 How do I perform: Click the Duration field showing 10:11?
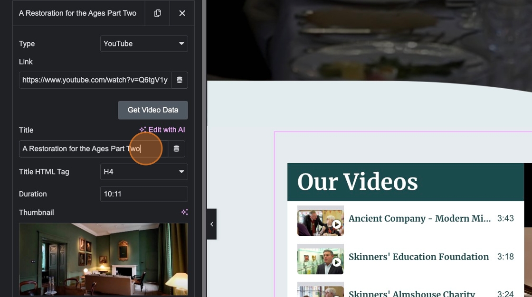144,194
